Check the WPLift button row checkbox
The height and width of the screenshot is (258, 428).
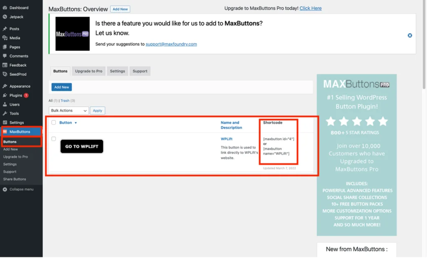pyautogui.click(x=54, y=139)
